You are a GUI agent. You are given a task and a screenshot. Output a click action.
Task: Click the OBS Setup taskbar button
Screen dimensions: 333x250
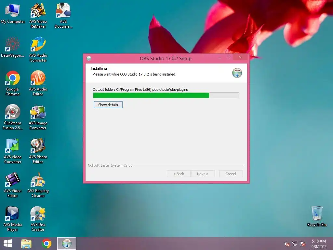(67, 243)
